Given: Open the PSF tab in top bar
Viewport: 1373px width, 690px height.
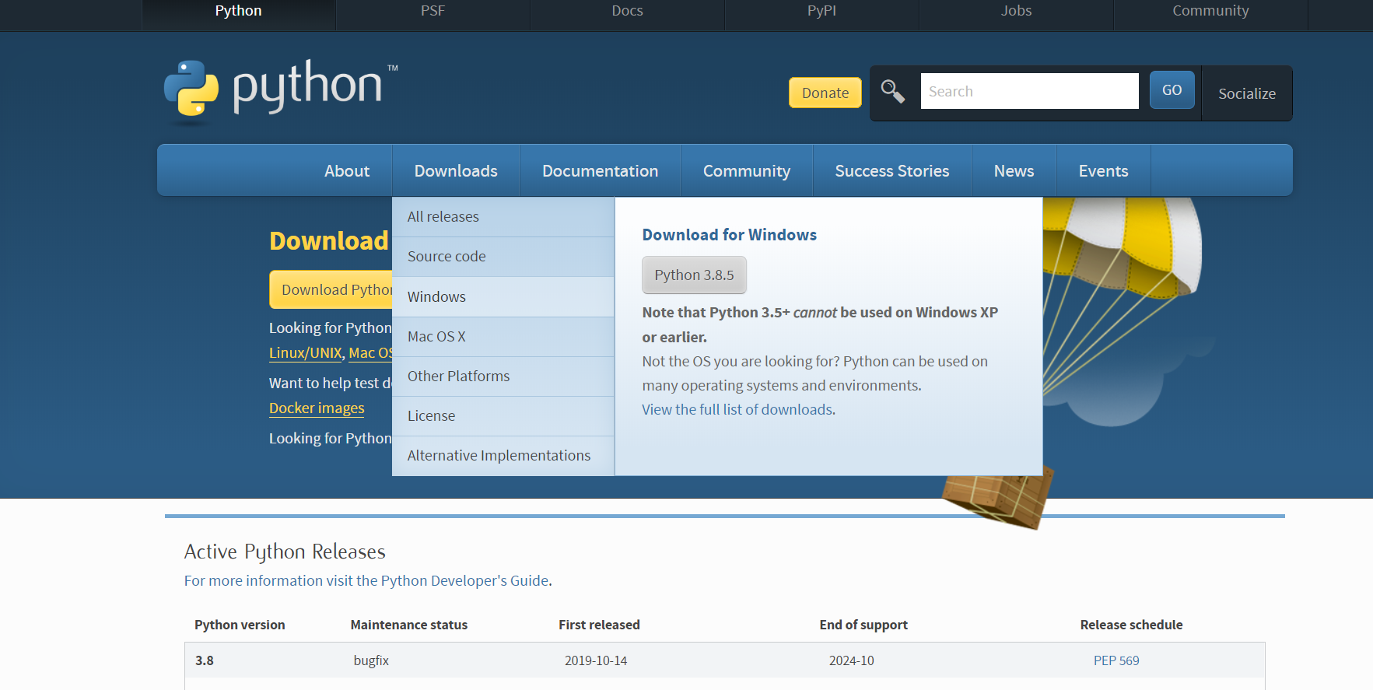Looking at the screenshot, I should tap(433, 11).
